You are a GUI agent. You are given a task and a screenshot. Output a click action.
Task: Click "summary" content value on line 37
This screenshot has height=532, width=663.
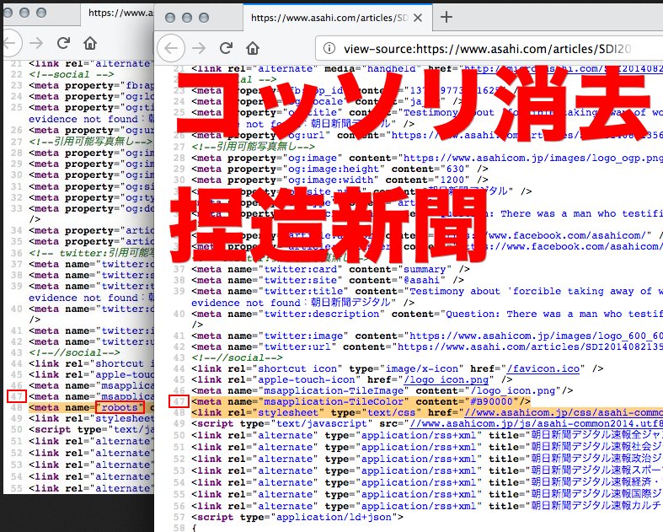coord(425,269)
